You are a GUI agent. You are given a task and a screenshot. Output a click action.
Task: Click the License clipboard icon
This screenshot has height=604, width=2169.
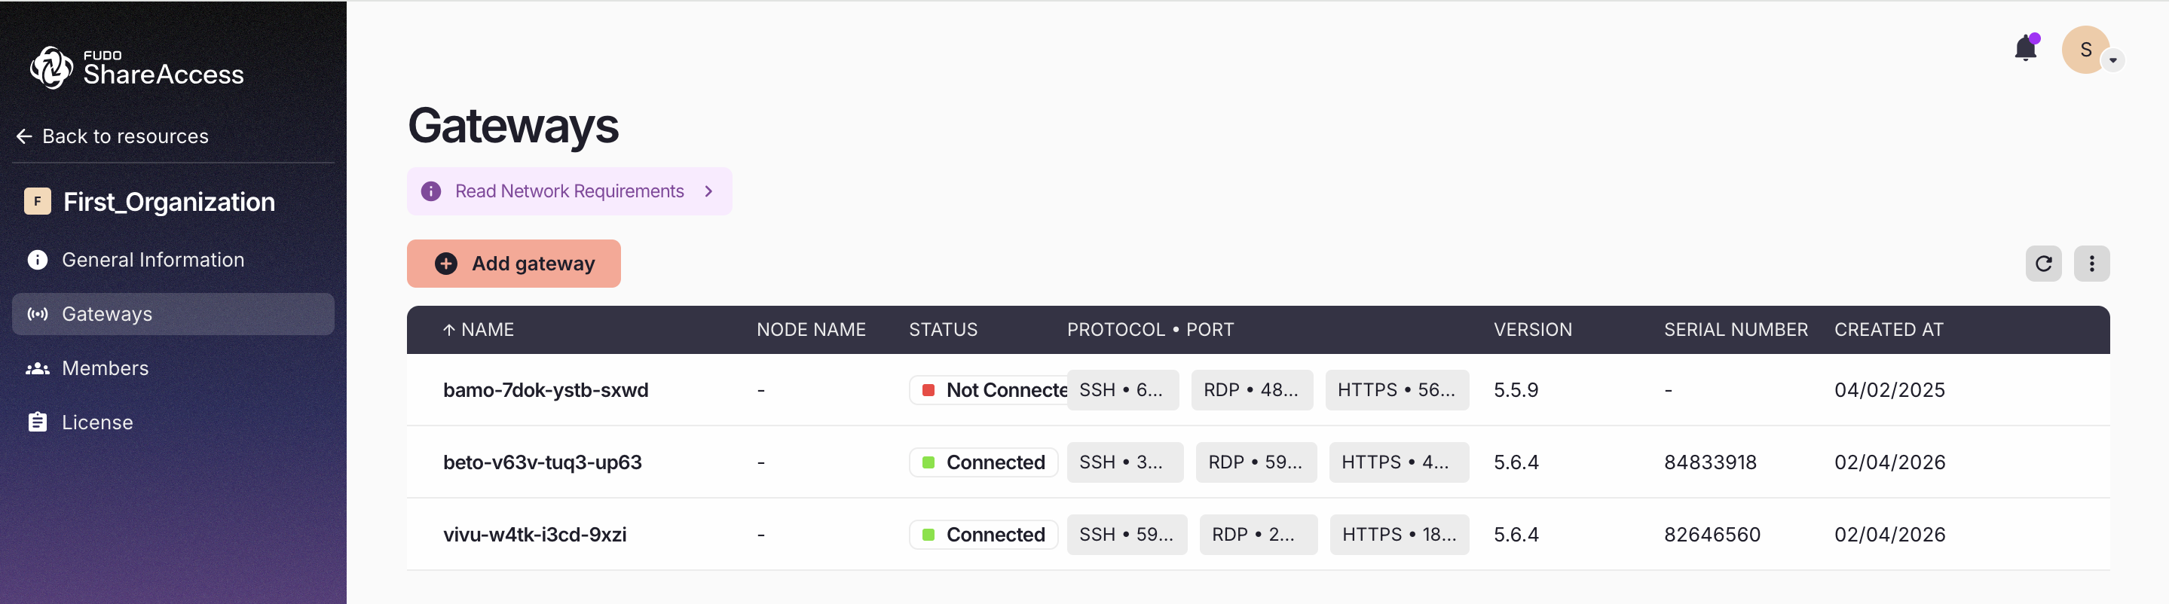37,422
